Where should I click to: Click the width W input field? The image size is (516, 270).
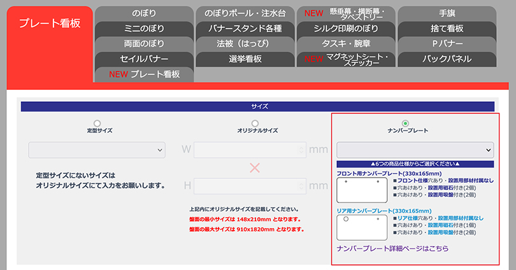click(x=249, y=150)
